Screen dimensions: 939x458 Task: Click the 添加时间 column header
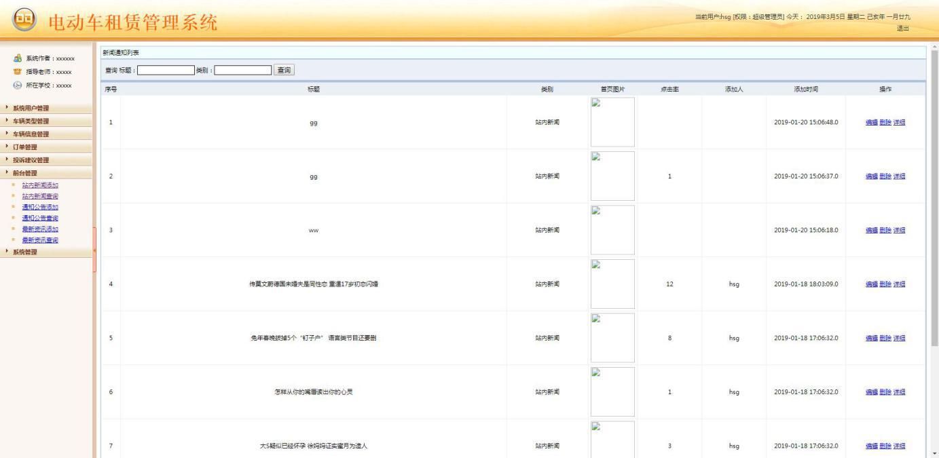pos(806,89)
